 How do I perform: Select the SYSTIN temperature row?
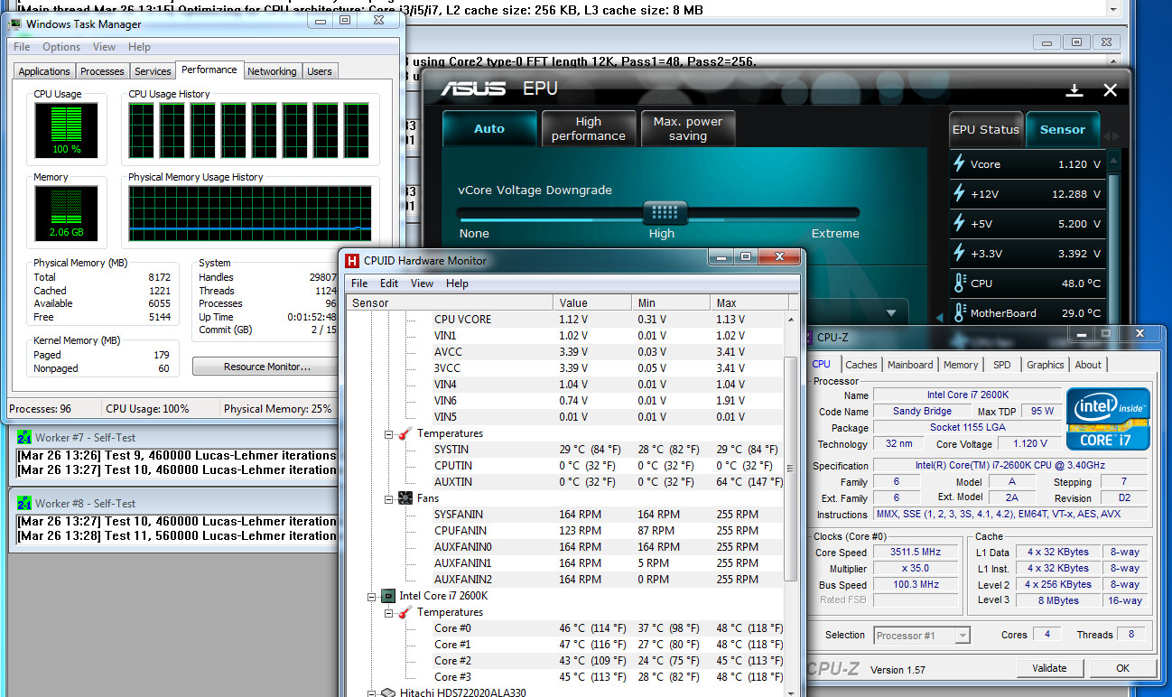(x=565, y=450)
